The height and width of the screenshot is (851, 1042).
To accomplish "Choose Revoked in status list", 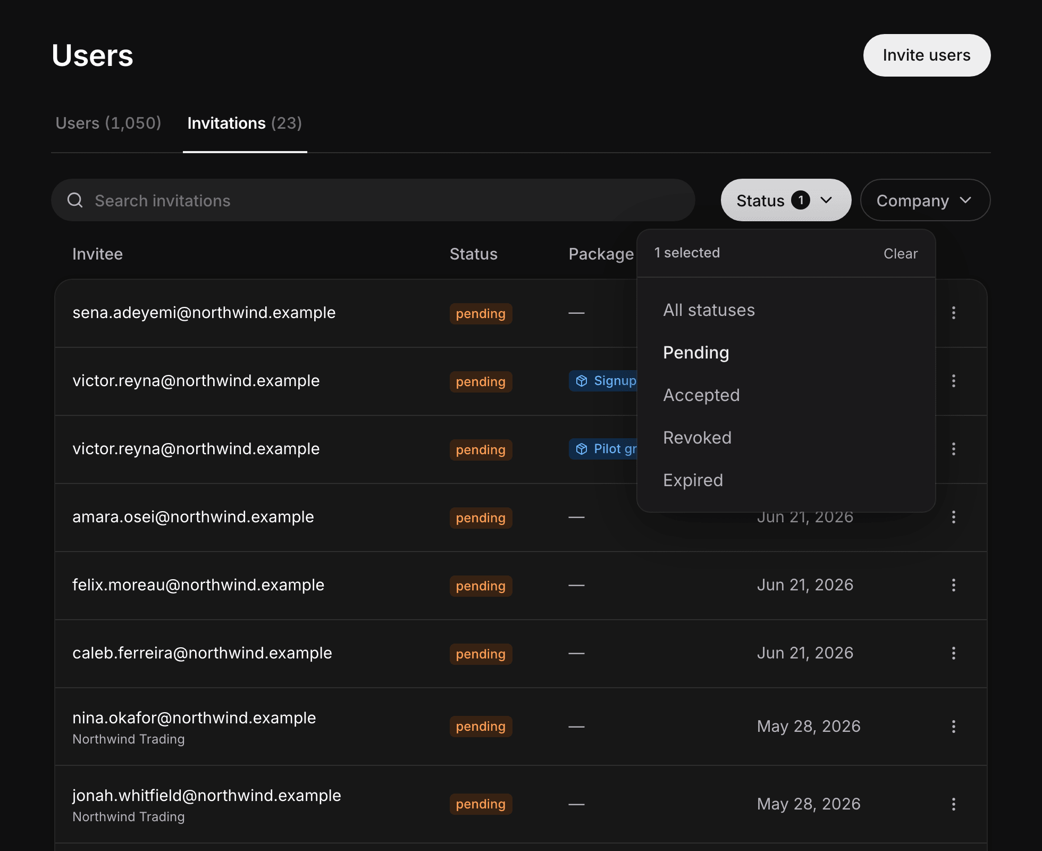I will click(786, 438).
